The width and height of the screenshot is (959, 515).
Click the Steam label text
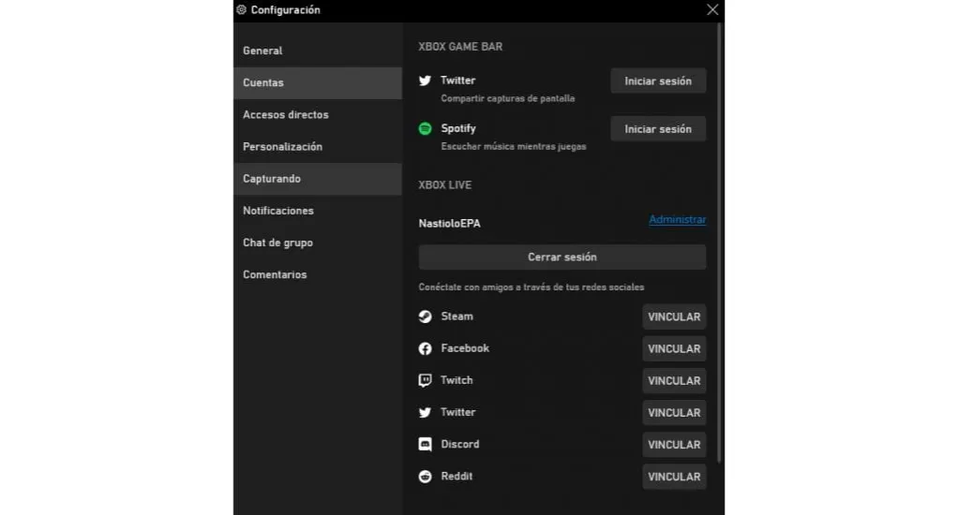coord(457,316)
